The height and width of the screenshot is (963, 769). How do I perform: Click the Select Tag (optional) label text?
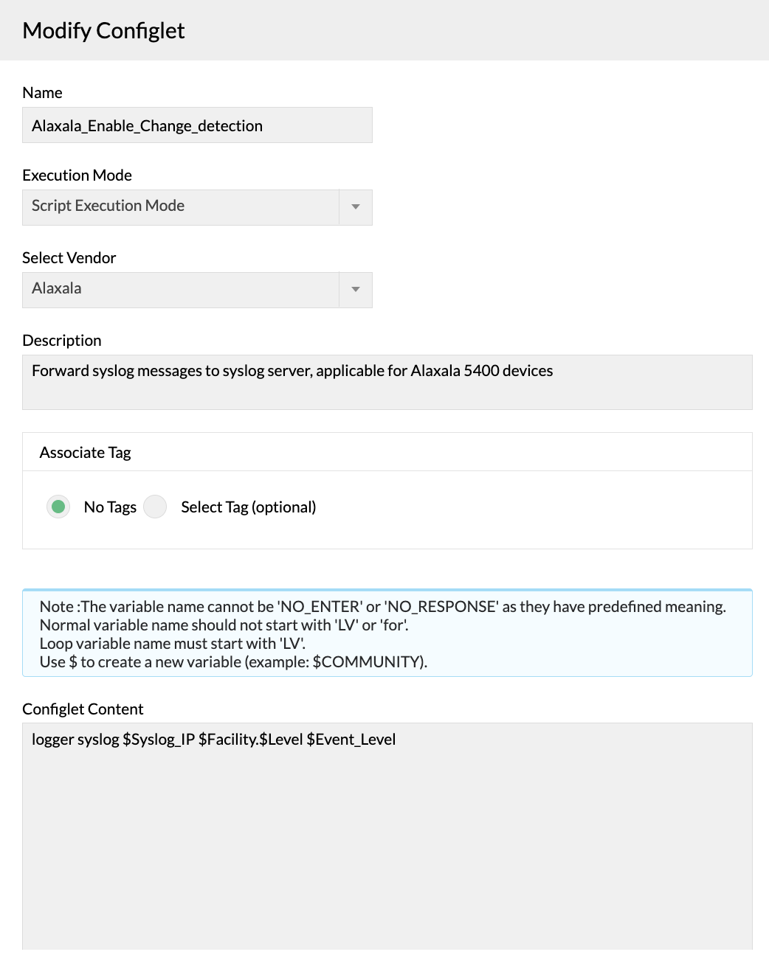click(x=248, y=507)
